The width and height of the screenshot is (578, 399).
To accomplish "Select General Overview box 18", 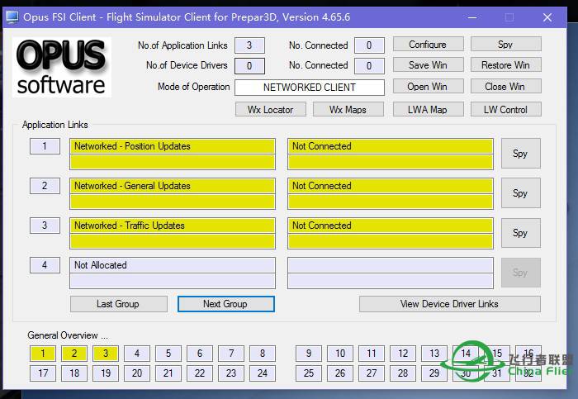I will [74, 373].
